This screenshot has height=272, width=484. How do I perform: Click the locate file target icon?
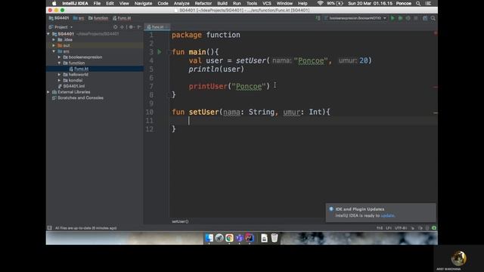tap(116, 27)
